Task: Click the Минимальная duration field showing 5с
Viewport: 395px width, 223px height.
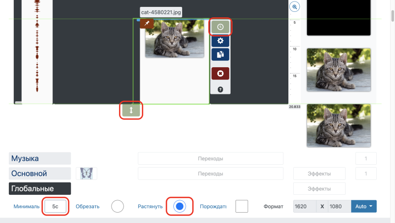Action: coord(55,206)
